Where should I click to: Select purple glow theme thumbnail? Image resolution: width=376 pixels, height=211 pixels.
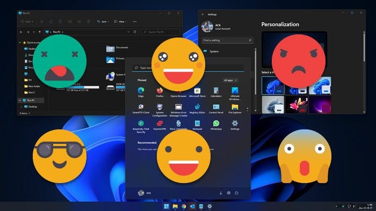coord(320,105)
